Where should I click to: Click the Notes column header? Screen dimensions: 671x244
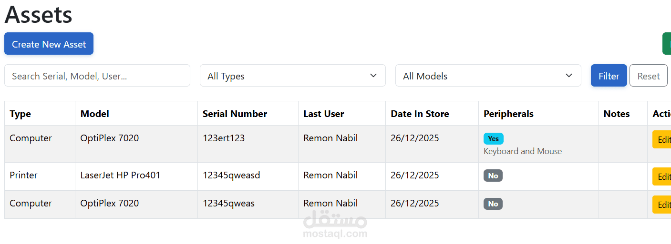pyautogui.click(x=616, y=114)
